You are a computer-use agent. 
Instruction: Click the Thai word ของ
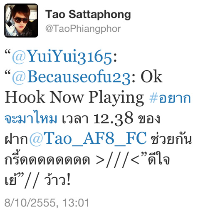coord(149,119)
